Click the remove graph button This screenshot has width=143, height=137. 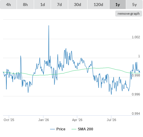coord(129,14)
